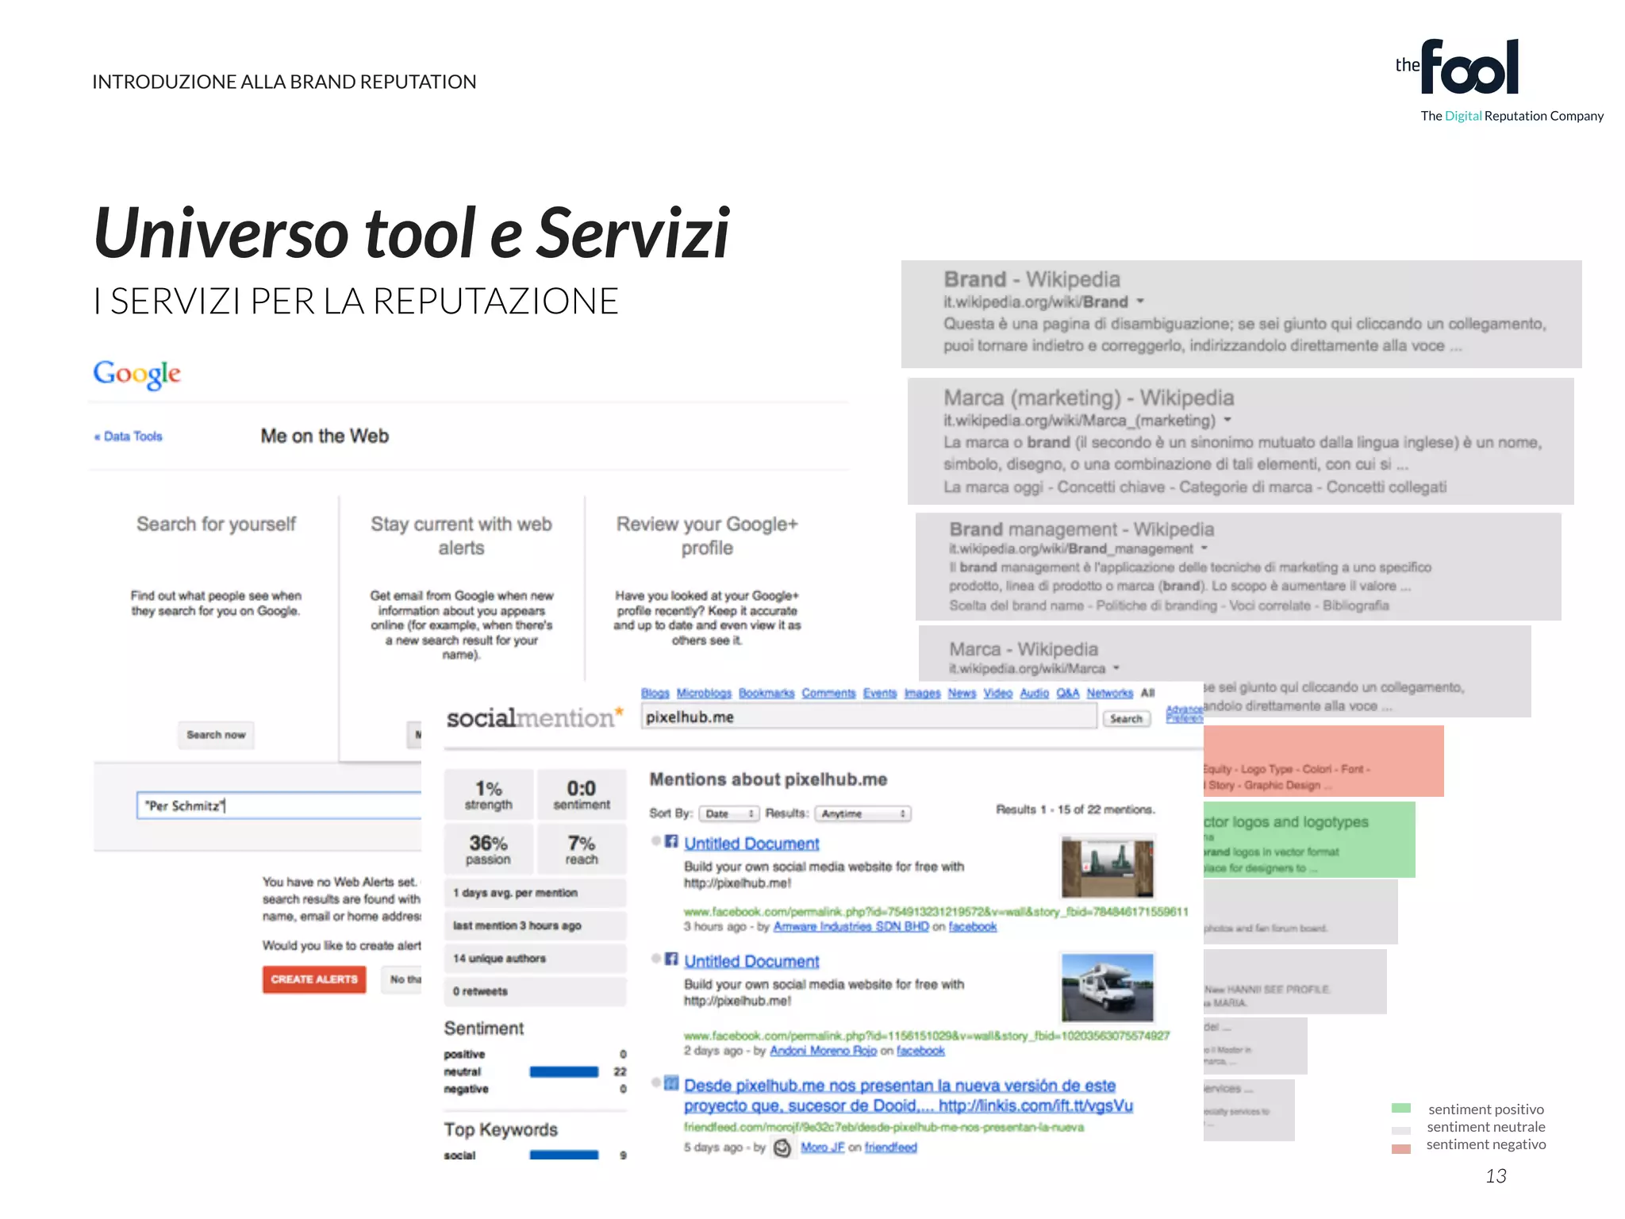Image resolution: width=1625 pixels, height=1219 pixels.
Task: Open Brand - Wikipedia result title
Action: coord(1031,279)
